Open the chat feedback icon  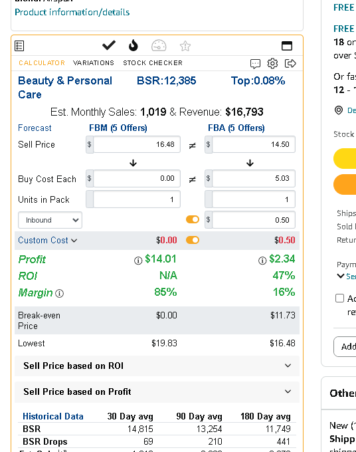255,63
